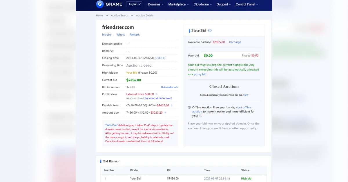Open the Remark link
The height and width of the screenshot is (182, 348).
pos(135,34)
